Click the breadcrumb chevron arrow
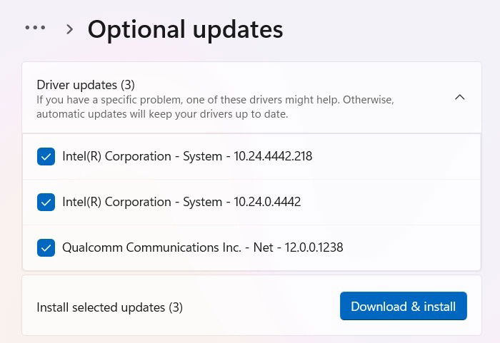The image size is (500, 343). 69,29
